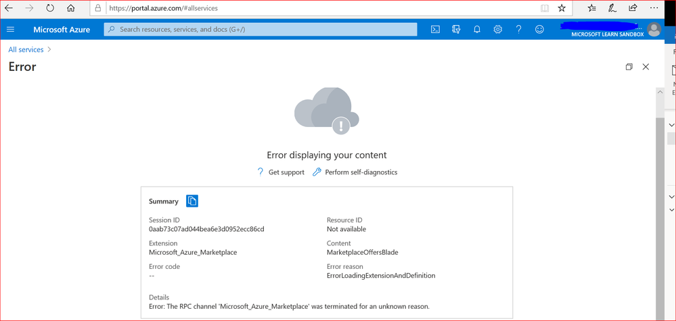Open portal Settings gear

(498, 29)
